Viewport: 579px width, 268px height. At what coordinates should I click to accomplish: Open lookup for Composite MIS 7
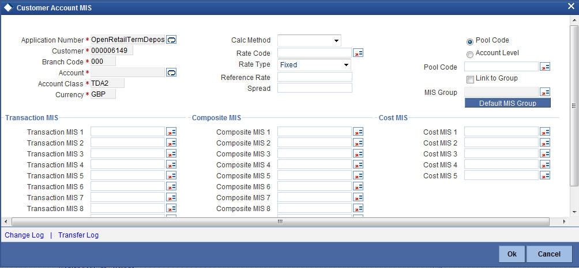[x=358, y=197]
